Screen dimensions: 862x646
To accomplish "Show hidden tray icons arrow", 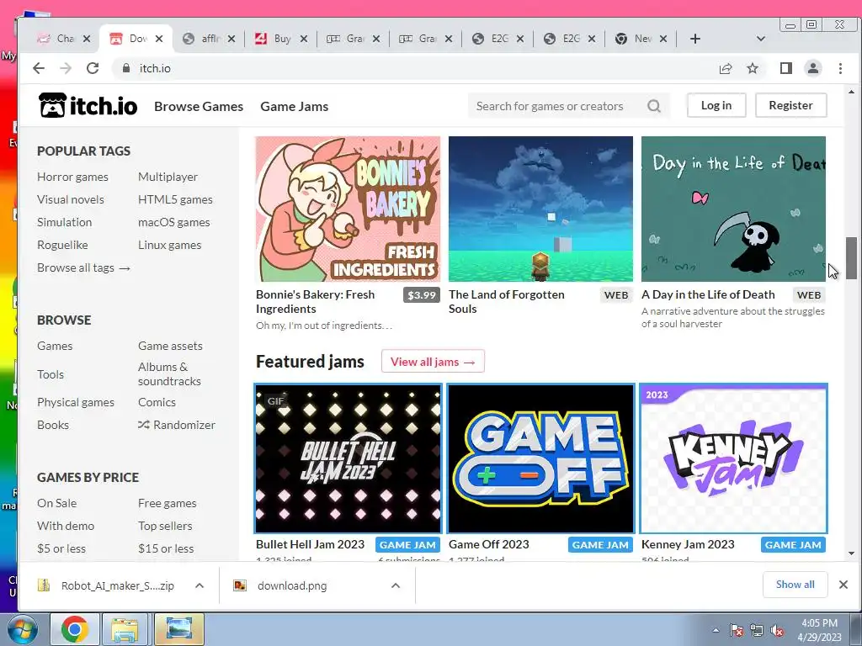I will coord(716,630).
